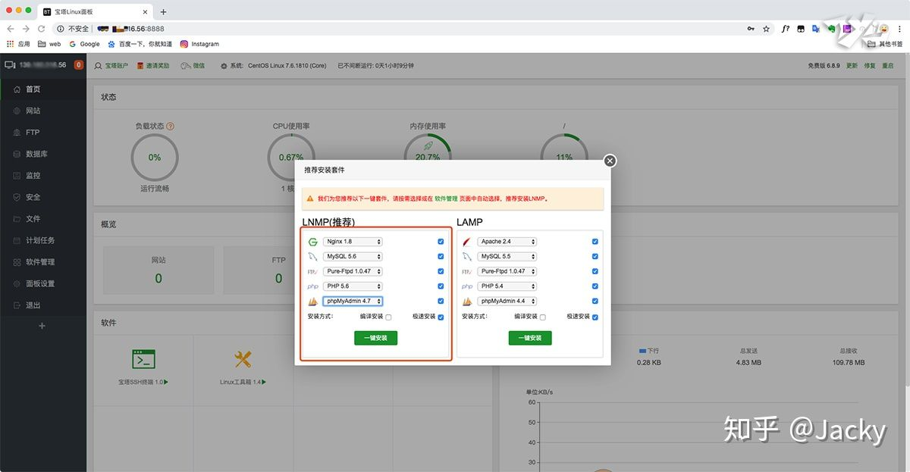The height and width of the screenshot is (472, 910).
Task: Open the phpMyAdmin 4.4 dropdown
Action: pos(507,301)
